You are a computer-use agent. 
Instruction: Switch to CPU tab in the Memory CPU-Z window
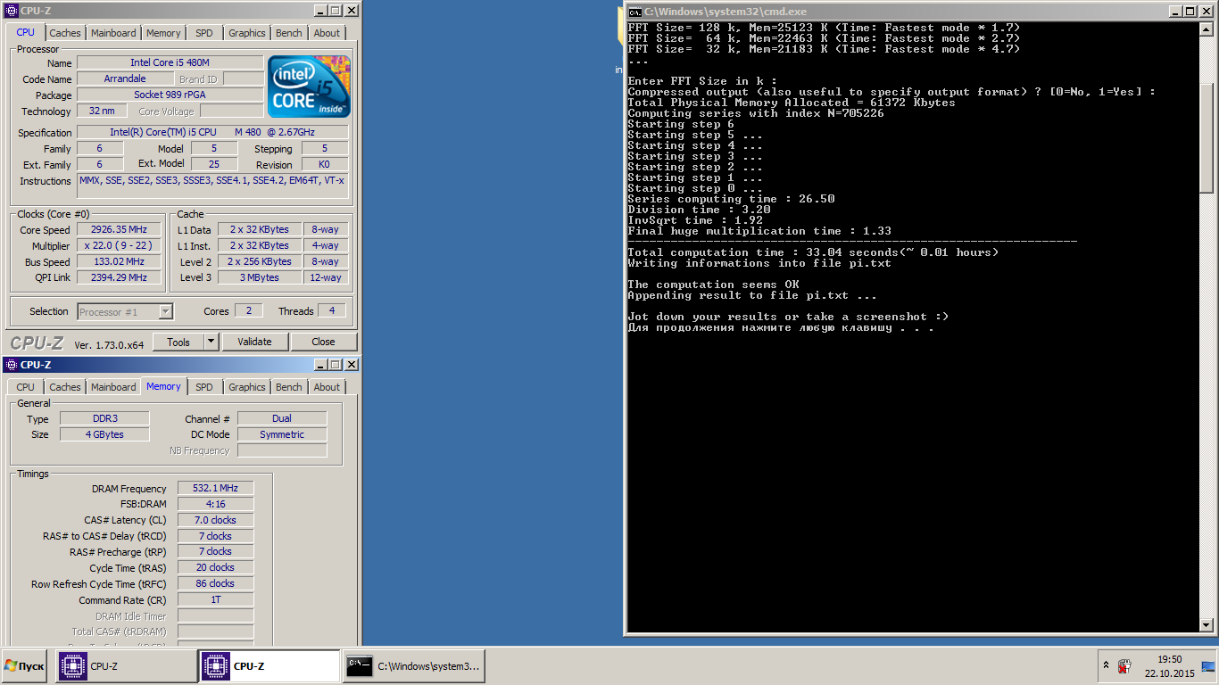26,387
